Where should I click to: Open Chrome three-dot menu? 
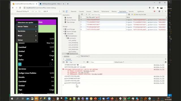[165, 8]
